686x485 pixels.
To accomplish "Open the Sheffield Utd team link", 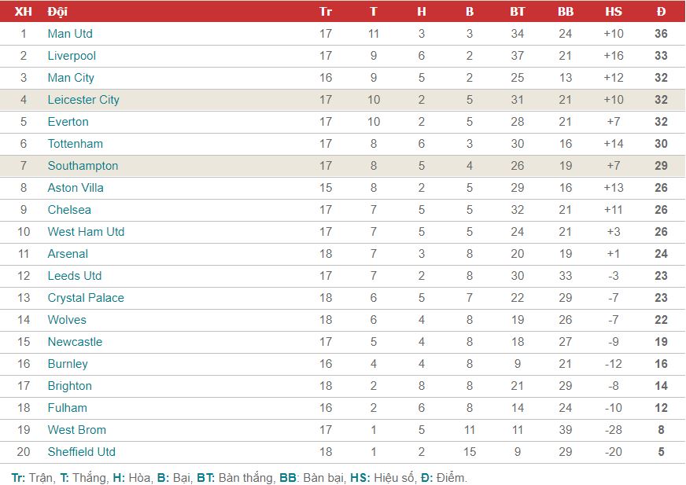I will 82,452.
